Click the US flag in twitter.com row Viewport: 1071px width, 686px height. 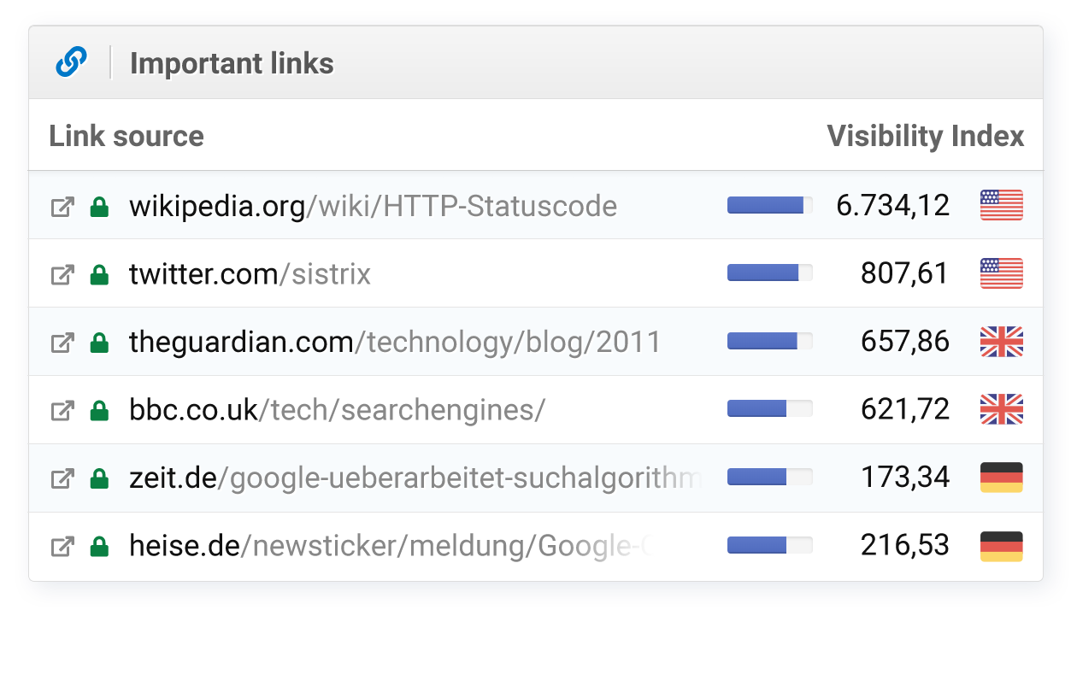(x=1001, y=273)
